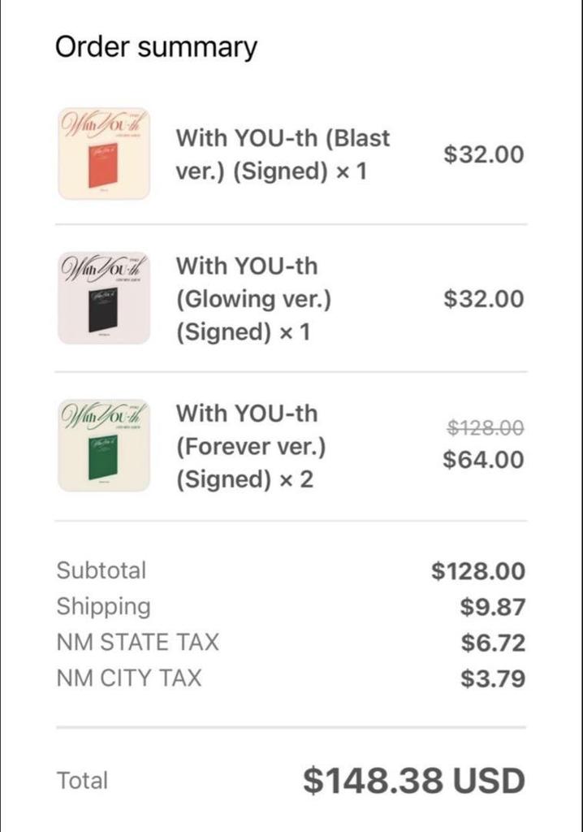The width and height of the screenshot is (583, 832).
Task: Click the Shipping label
Action: click(103, 607)
